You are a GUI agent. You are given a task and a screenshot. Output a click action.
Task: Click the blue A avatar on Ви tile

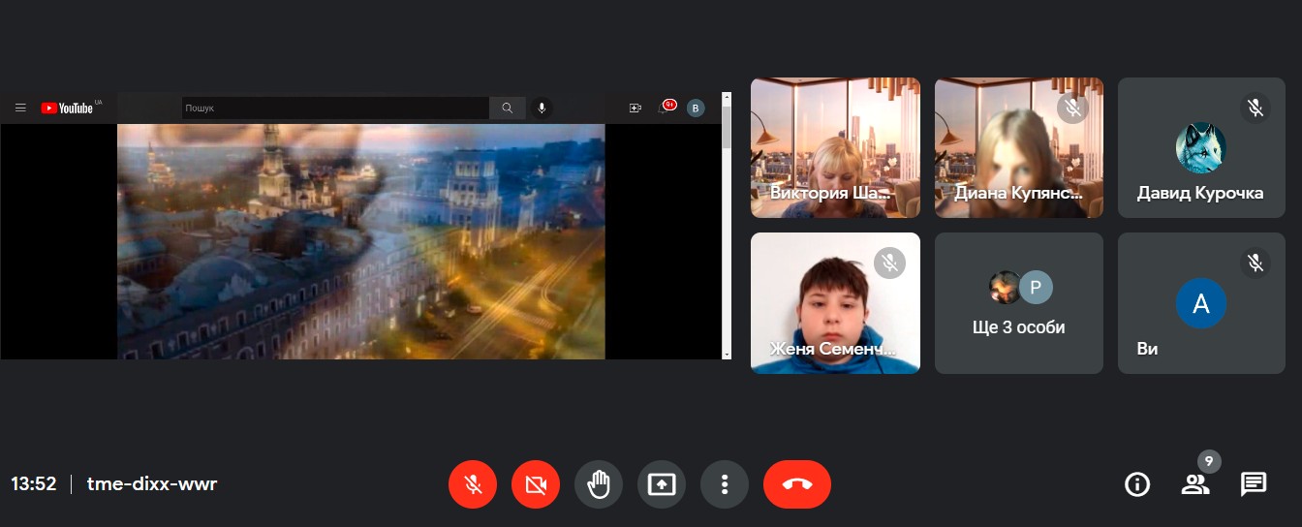1201,303
